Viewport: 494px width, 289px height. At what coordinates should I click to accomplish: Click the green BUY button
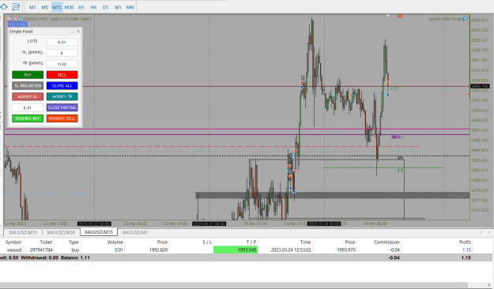pyautogui.click(x=28, y=75)
